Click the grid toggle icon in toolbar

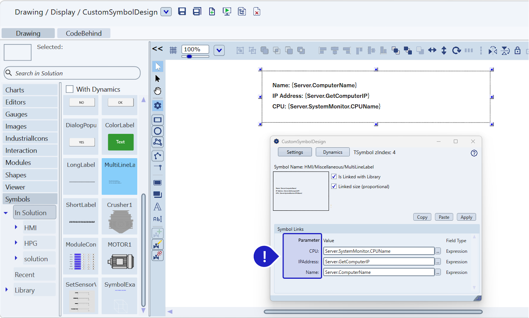[x=173, y=50]
